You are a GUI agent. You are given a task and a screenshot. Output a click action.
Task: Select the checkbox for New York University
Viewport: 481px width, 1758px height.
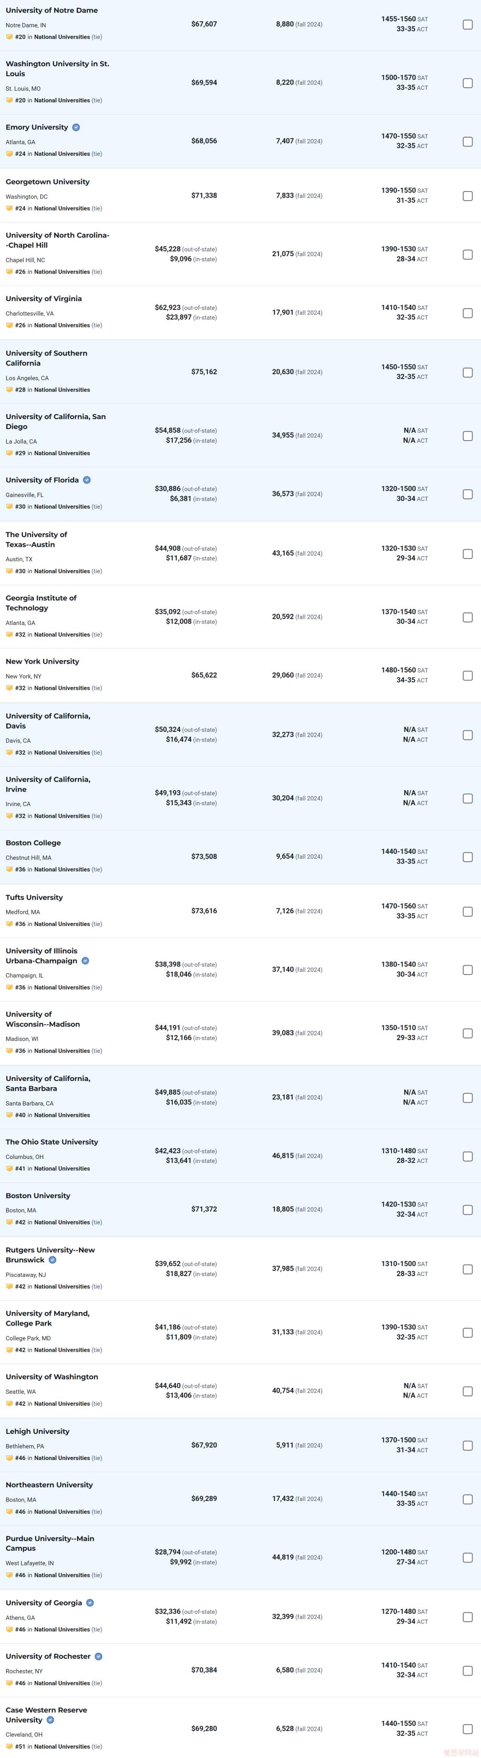[x=467, y=676]
